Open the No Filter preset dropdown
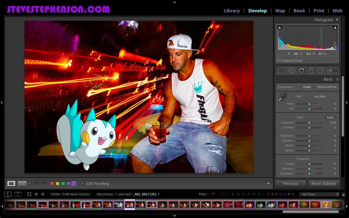This screenshot has height=218, width=349. (x=319, y=194)
